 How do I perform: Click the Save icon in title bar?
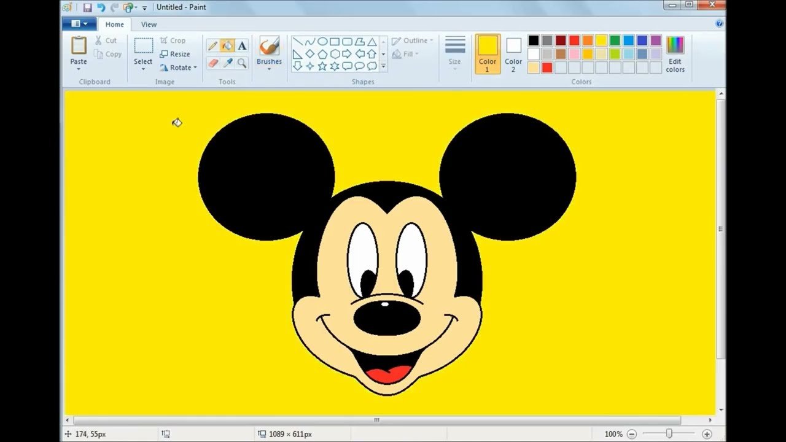(x=87, y=7)
